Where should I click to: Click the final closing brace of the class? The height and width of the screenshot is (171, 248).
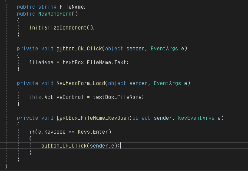6,166
